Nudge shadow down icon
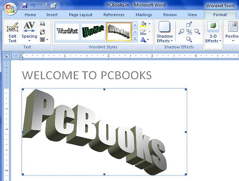The height and width of the screenshot is (181, 239). [x=189, y=39]
